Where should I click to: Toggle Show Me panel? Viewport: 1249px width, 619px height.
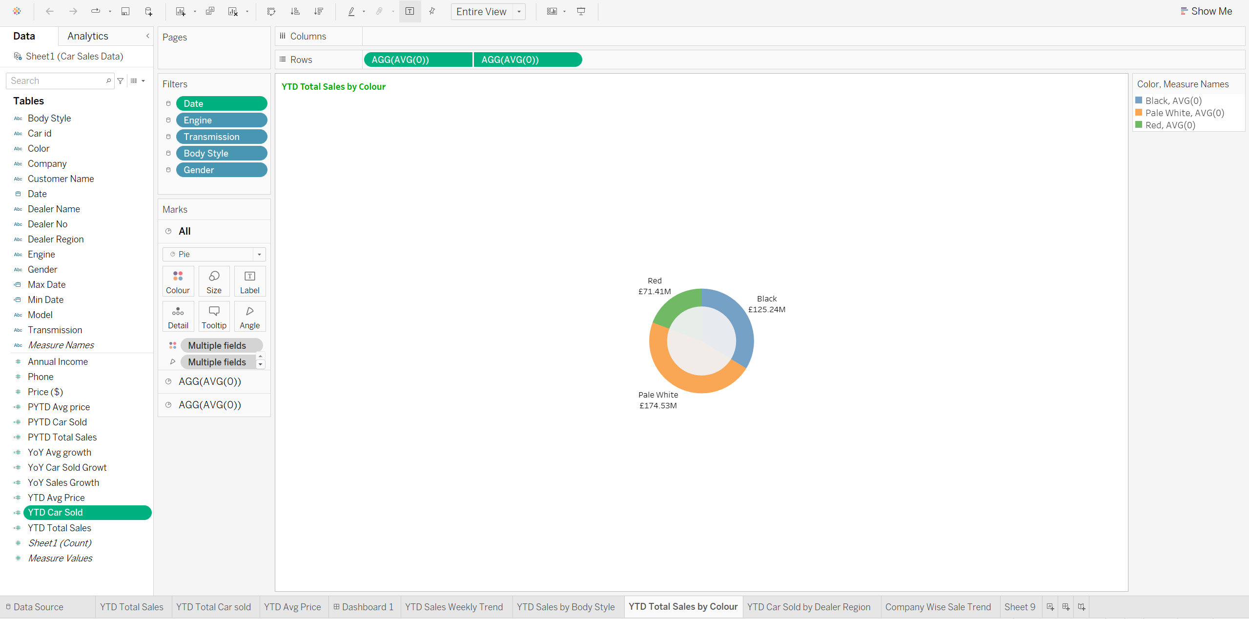pos(1206,11)
